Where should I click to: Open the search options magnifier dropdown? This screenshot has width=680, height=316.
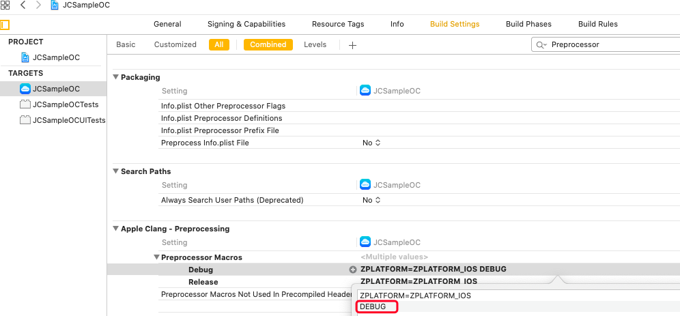coord(541,44)
